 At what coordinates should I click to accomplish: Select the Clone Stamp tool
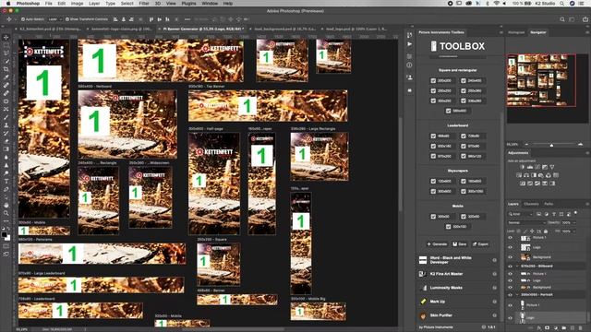point(6,125)
